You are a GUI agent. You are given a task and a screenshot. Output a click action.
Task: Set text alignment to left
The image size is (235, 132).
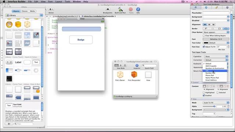tap(205, 25)
